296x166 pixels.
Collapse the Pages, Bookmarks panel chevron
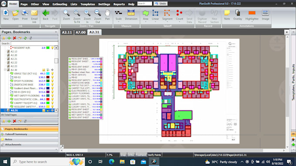click(x=56, y=32)
